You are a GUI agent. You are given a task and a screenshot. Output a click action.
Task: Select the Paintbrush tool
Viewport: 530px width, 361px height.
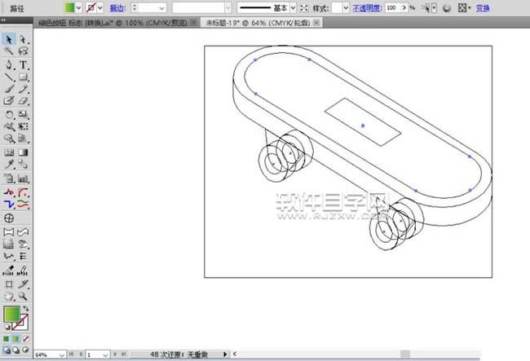coord(9,89)
